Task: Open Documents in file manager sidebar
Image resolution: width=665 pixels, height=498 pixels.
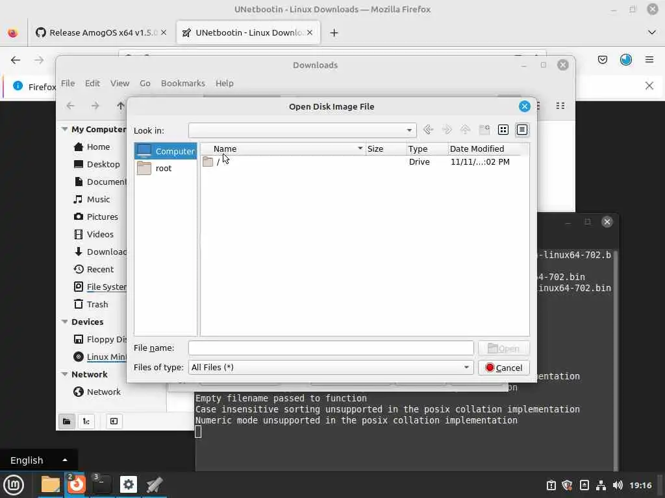Action: (x=99, y=182)
